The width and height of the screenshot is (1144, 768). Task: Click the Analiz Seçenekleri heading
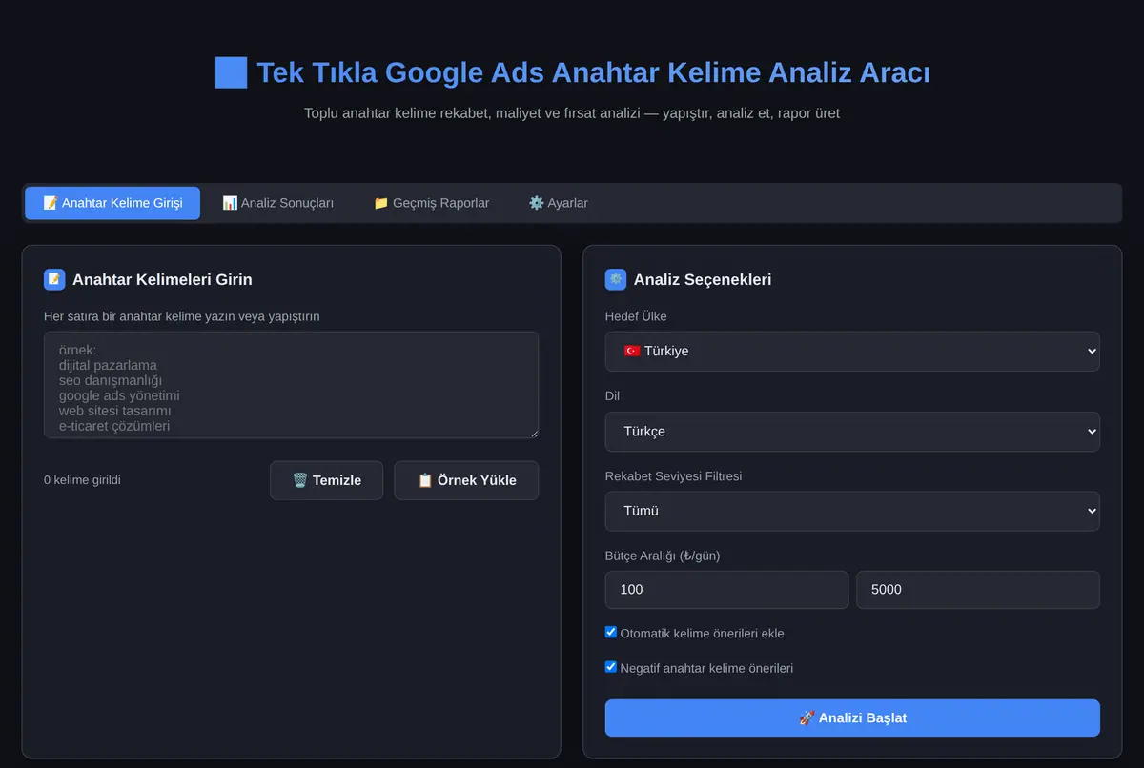pyautogui.click(x=703, y=279)
